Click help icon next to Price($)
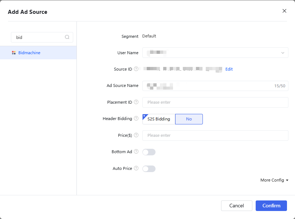The height and width of the screenshot is (219, 295). [136, 135]
